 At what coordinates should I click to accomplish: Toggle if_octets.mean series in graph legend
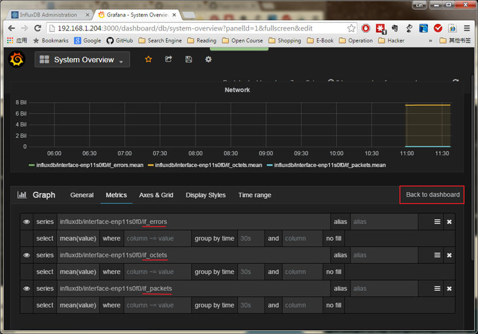[x=208, y=165]
